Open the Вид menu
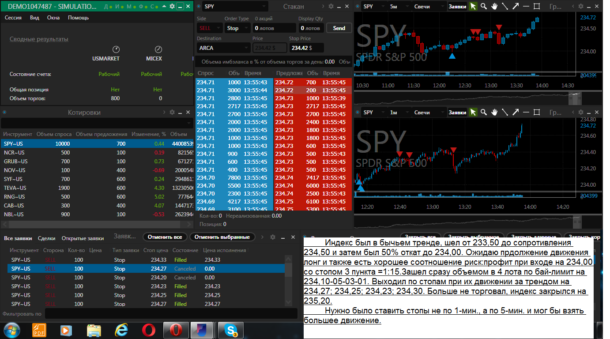The width and height of the screenshot is (610, 339). coord(34,18)
